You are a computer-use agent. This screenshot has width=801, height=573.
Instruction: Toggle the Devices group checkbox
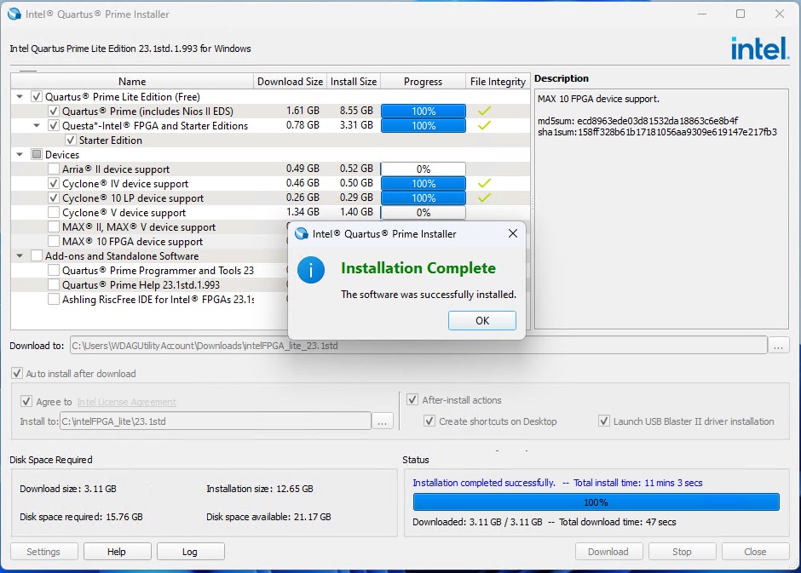tap(37, 154)
